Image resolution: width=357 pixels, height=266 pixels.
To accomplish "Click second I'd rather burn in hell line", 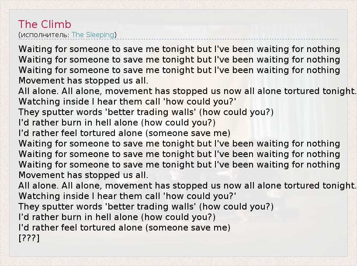I will pos(117,217).
